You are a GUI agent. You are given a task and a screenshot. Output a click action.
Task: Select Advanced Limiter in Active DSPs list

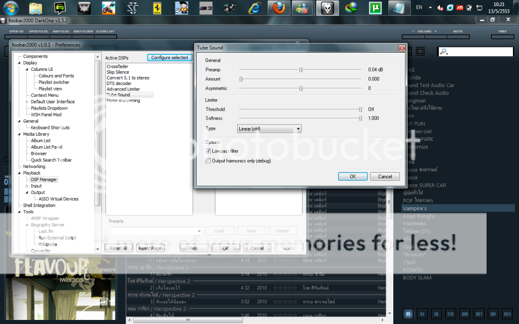pyautogui.click(x=123, y=89)
